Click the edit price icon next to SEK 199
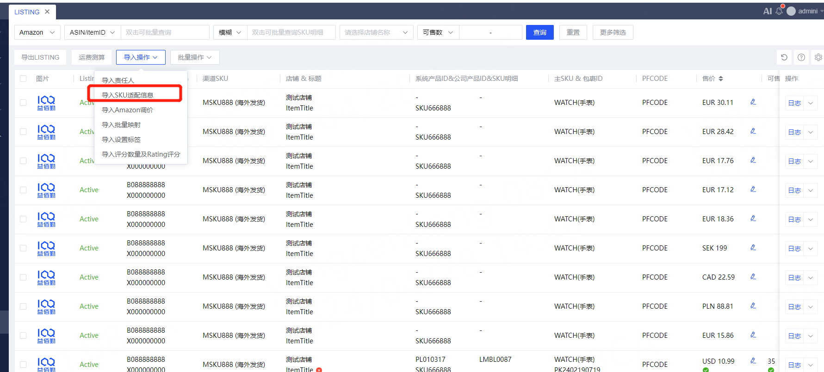This screenshot has width=824, height=372. [x=753, y=248]
